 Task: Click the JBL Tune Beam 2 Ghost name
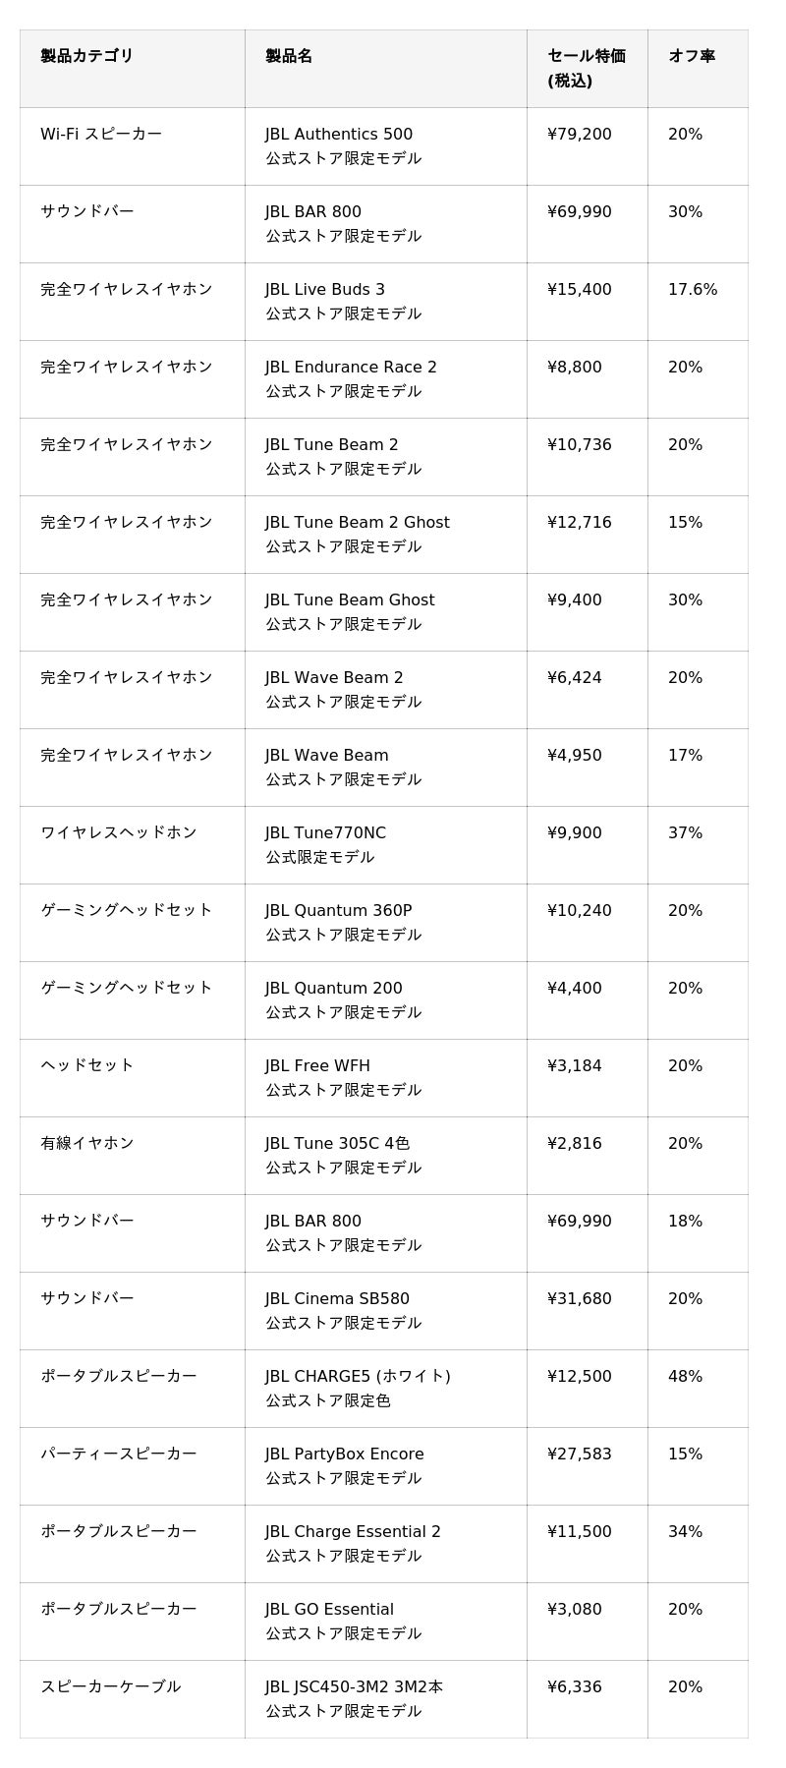[x=357, y=523]
